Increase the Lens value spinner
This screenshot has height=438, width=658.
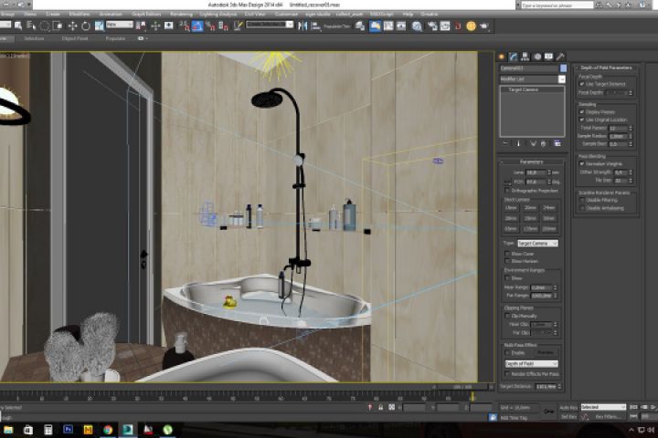549,171
